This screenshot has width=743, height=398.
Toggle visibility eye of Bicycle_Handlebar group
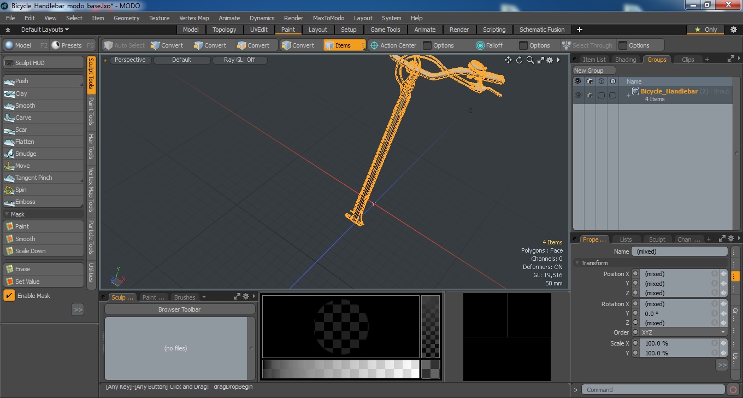click(578, 95)
